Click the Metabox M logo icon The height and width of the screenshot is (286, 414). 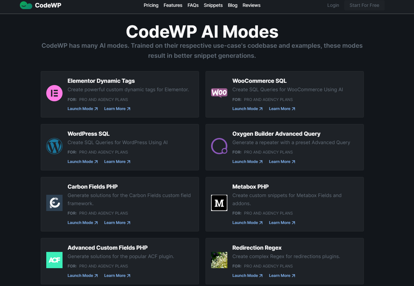tap(219, 203)
